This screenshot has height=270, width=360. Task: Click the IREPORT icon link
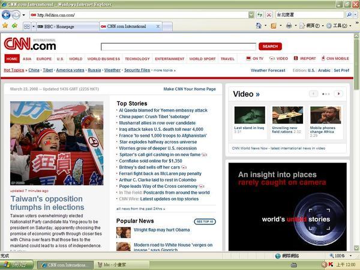(305, 59)
